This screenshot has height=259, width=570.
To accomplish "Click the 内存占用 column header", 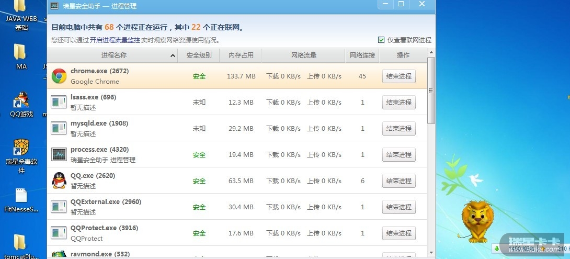I will pyautogui.click(x=241, y=55).
